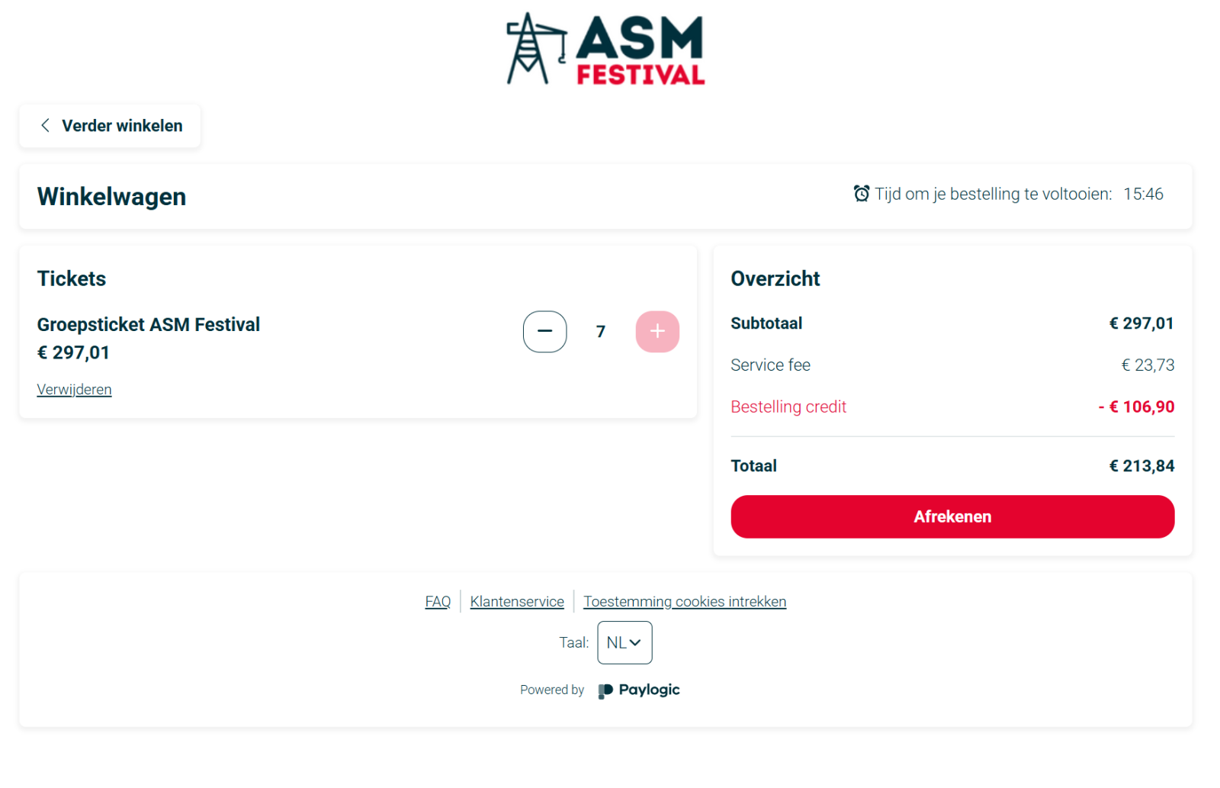
Task: Click the Groepsticket ASM Festival title
Action: (149, 325)
